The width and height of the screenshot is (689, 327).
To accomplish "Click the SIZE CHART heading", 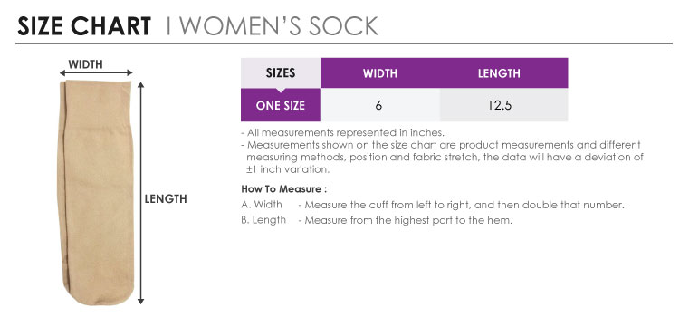I will click(x=84, y=26).
